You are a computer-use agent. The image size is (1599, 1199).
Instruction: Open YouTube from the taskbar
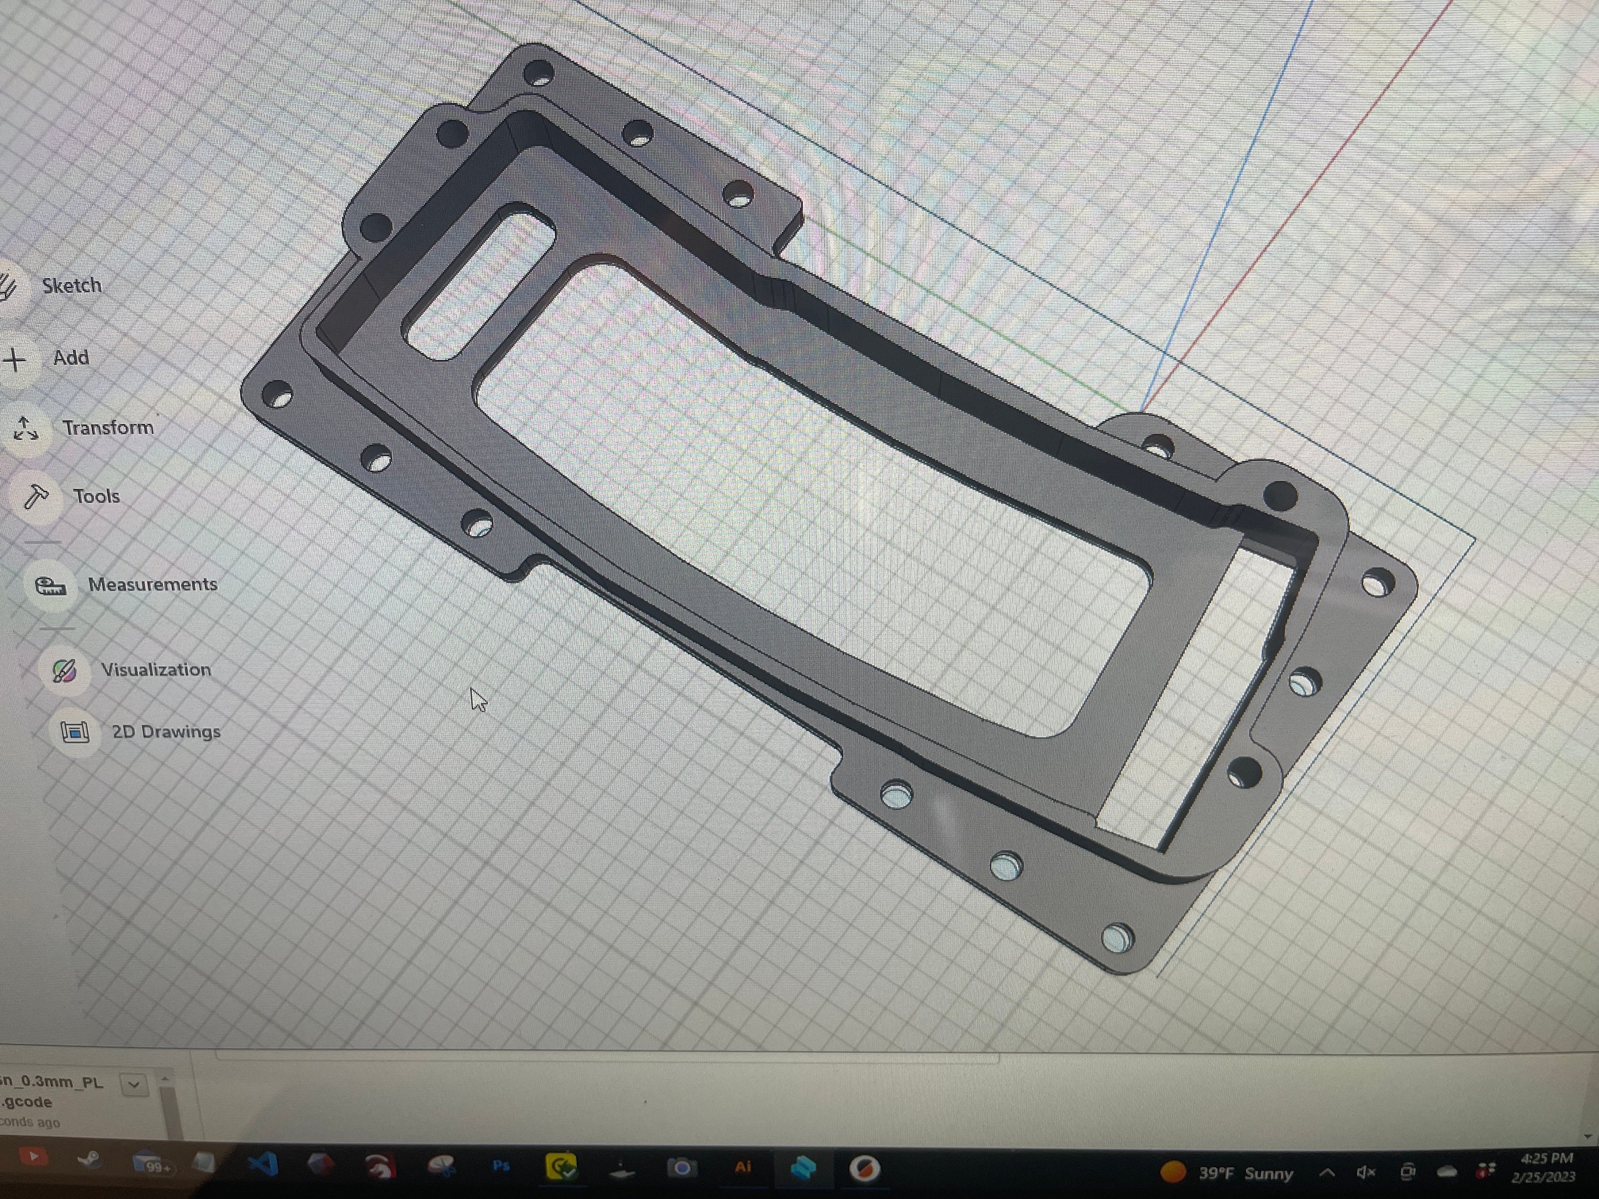point(33,1157)
